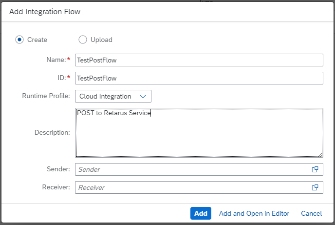Click the Description box resize handle
335x225 pixels.
point(320,154)
